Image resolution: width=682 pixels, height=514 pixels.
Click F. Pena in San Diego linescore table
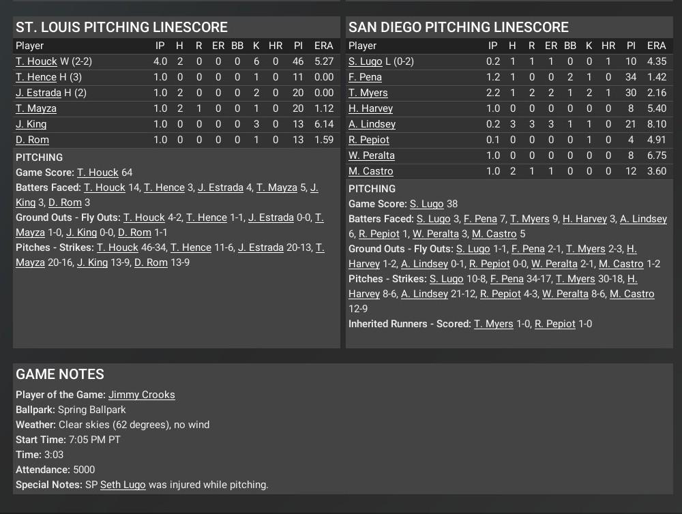coord(365,77)
